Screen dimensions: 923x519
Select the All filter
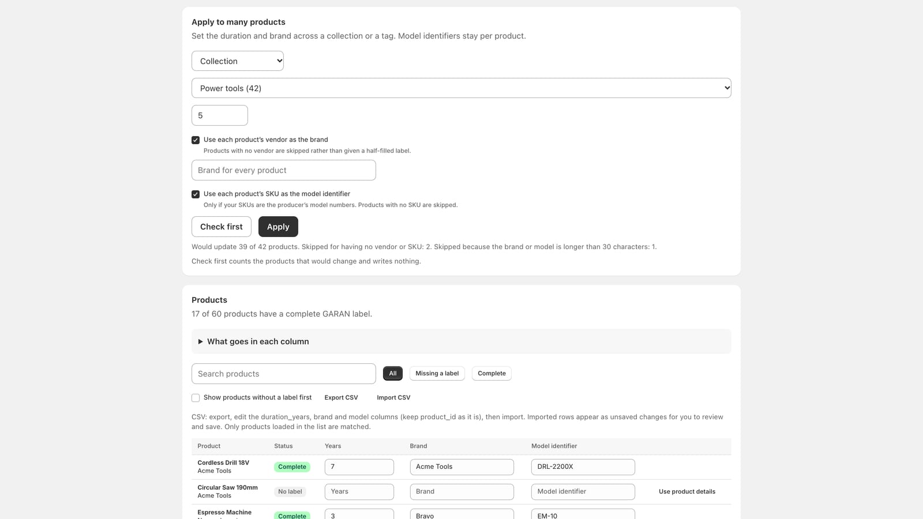[x=393, y=374]
